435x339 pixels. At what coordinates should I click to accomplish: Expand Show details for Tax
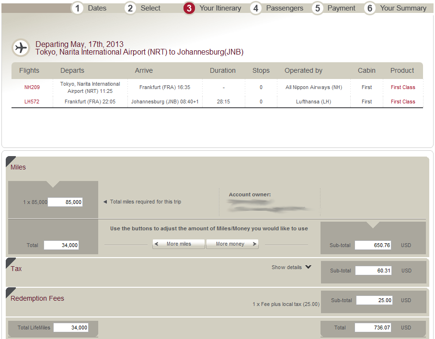291,267
